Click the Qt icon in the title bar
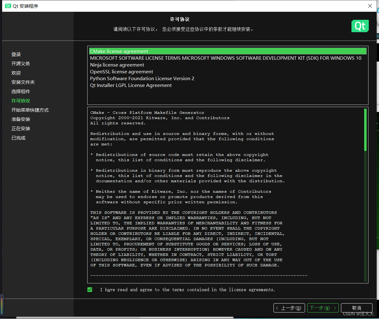Screen dimensions: 379x319 [8, 6]
